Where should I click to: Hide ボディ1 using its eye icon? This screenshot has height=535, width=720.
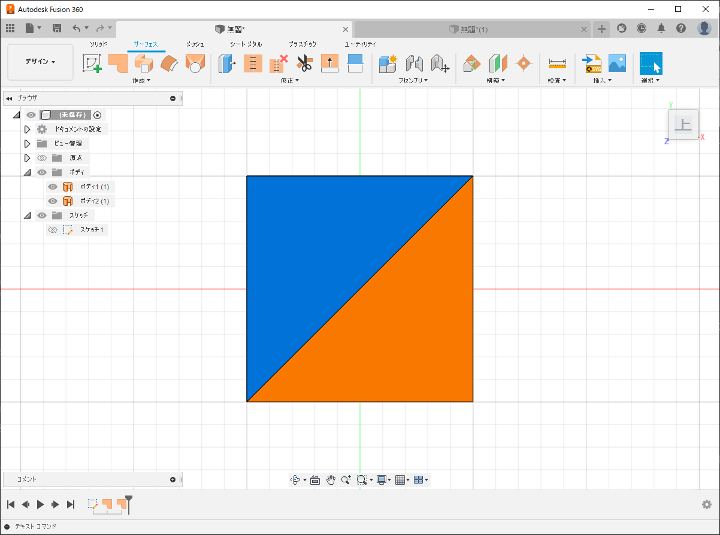tap(53, 187)
